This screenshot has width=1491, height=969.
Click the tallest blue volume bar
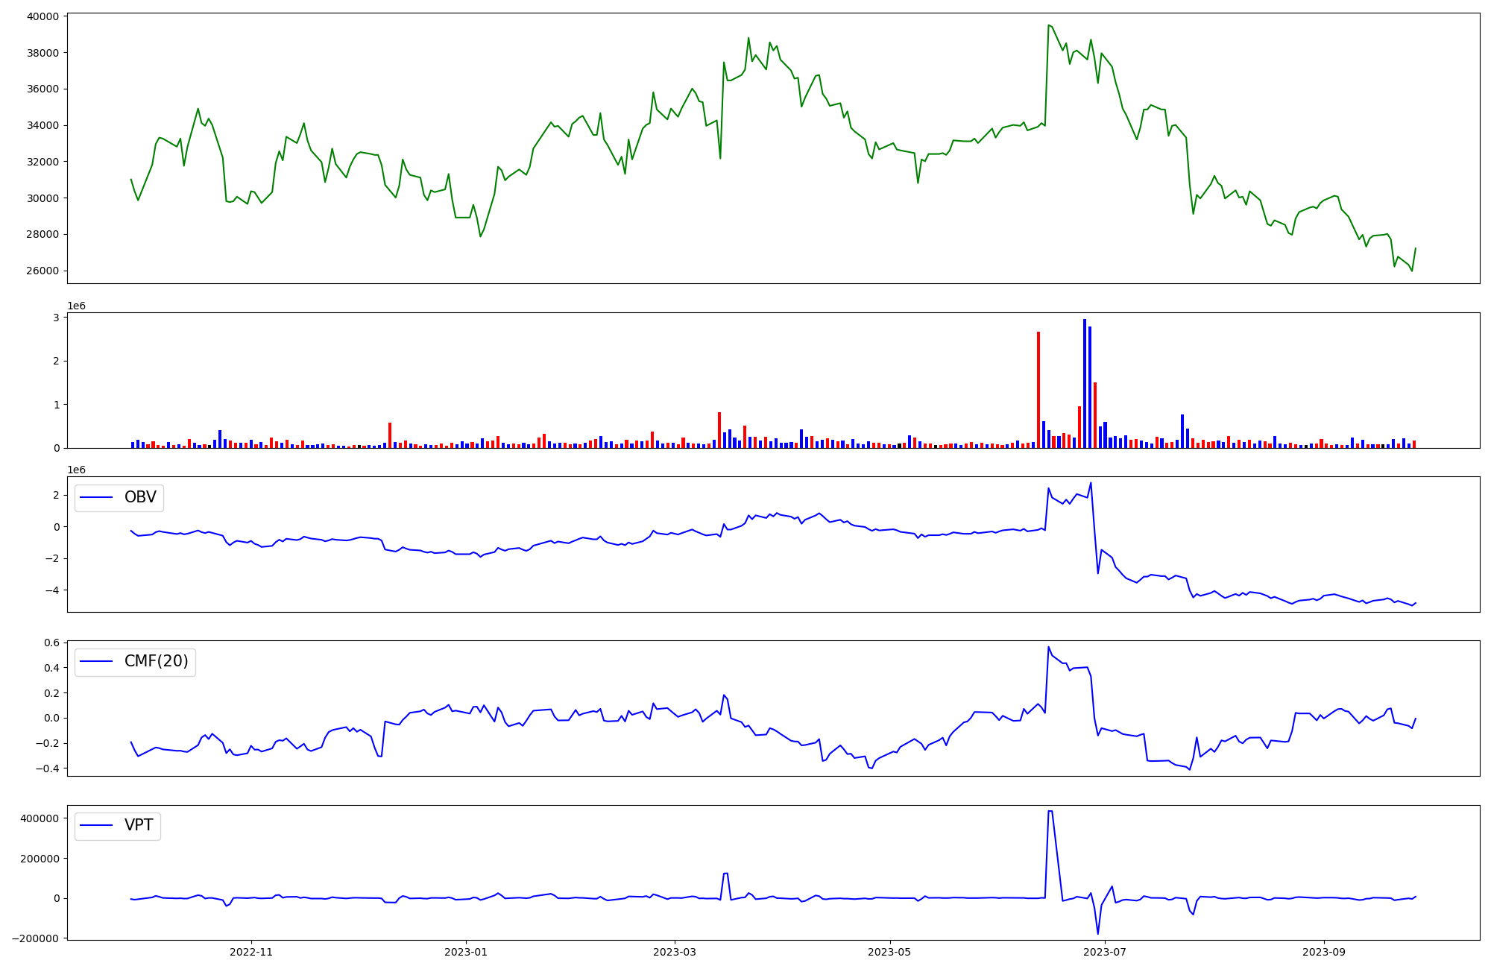[x=1085, y=384]
